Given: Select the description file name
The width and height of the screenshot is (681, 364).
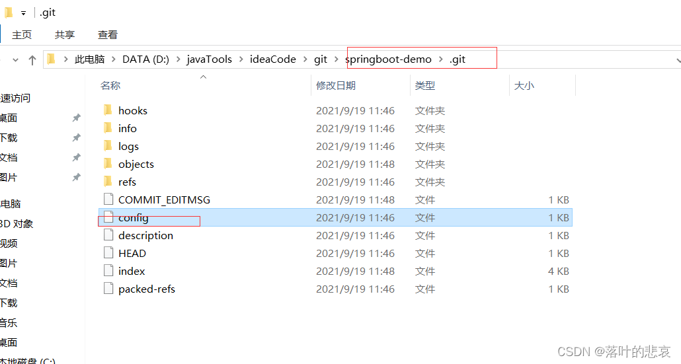Looking at the screenshot, I should point(145,236).
